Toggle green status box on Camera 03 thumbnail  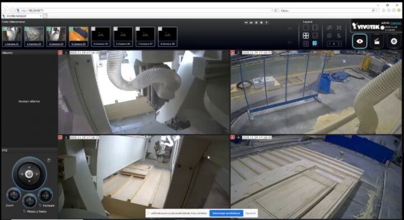(x=49, y=29)
